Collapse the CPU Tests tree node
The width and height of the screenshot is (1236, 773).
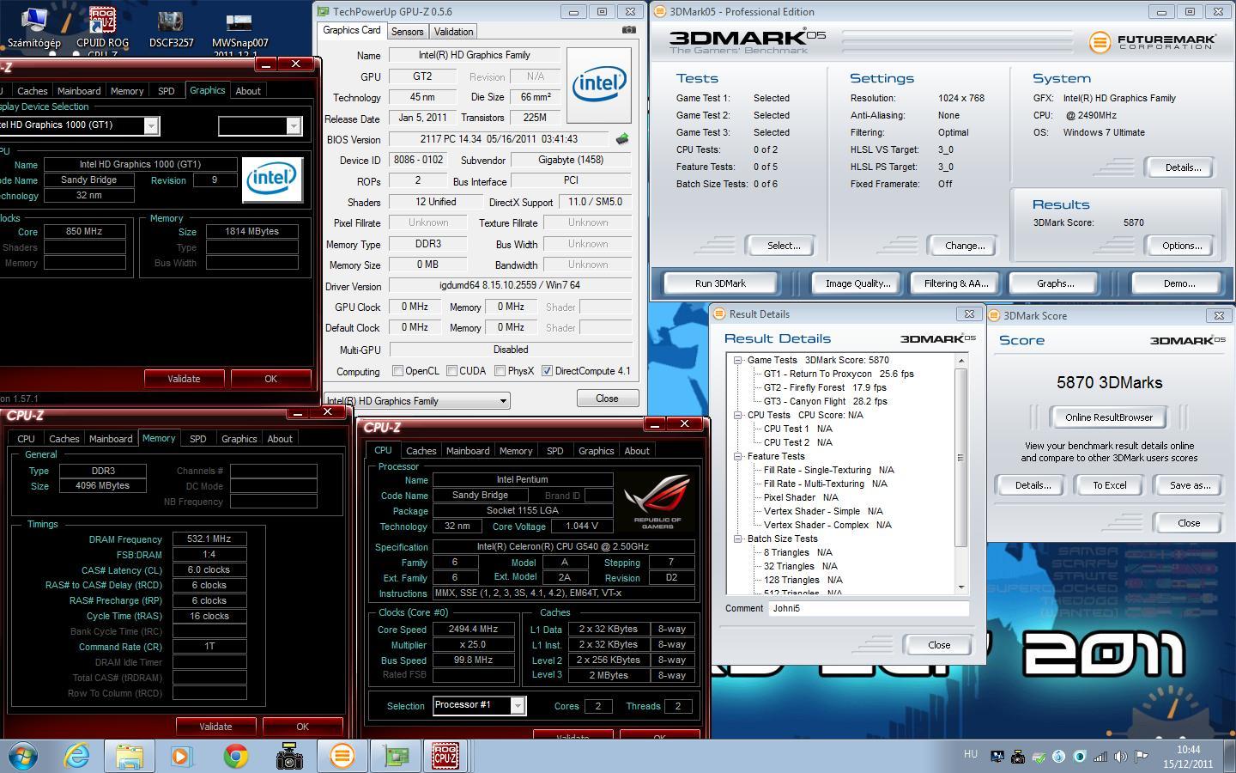[x=737, y=415]
